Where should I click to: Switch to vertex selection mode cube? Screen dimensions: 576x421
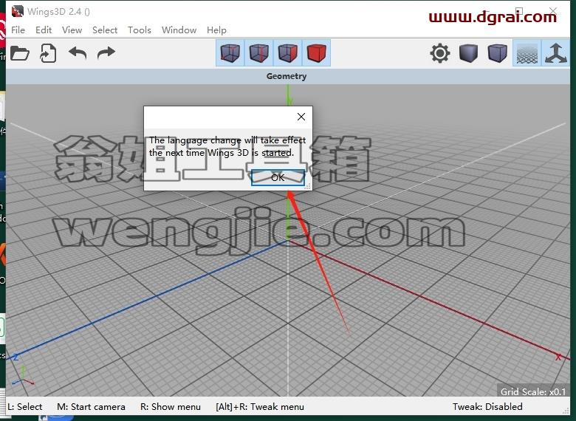click(x=230, y=53)
